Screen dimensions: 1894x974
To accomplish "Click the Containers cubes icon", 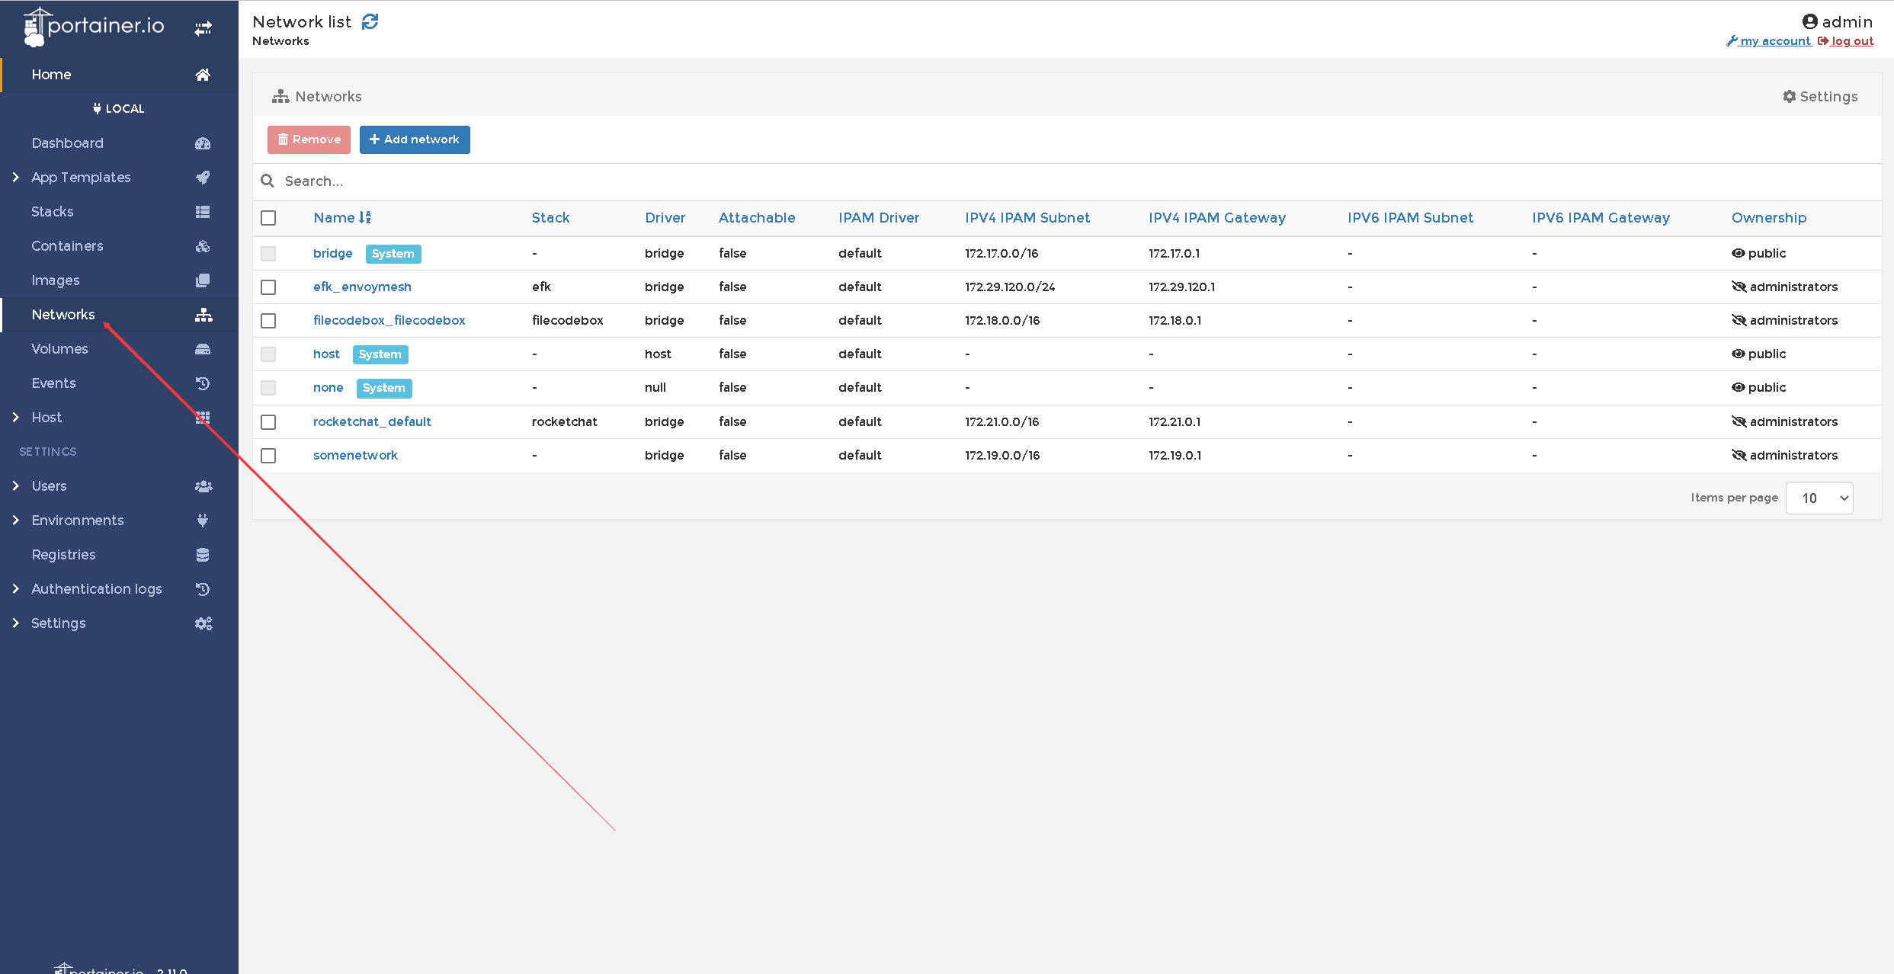I will click(x=203, y=246).
